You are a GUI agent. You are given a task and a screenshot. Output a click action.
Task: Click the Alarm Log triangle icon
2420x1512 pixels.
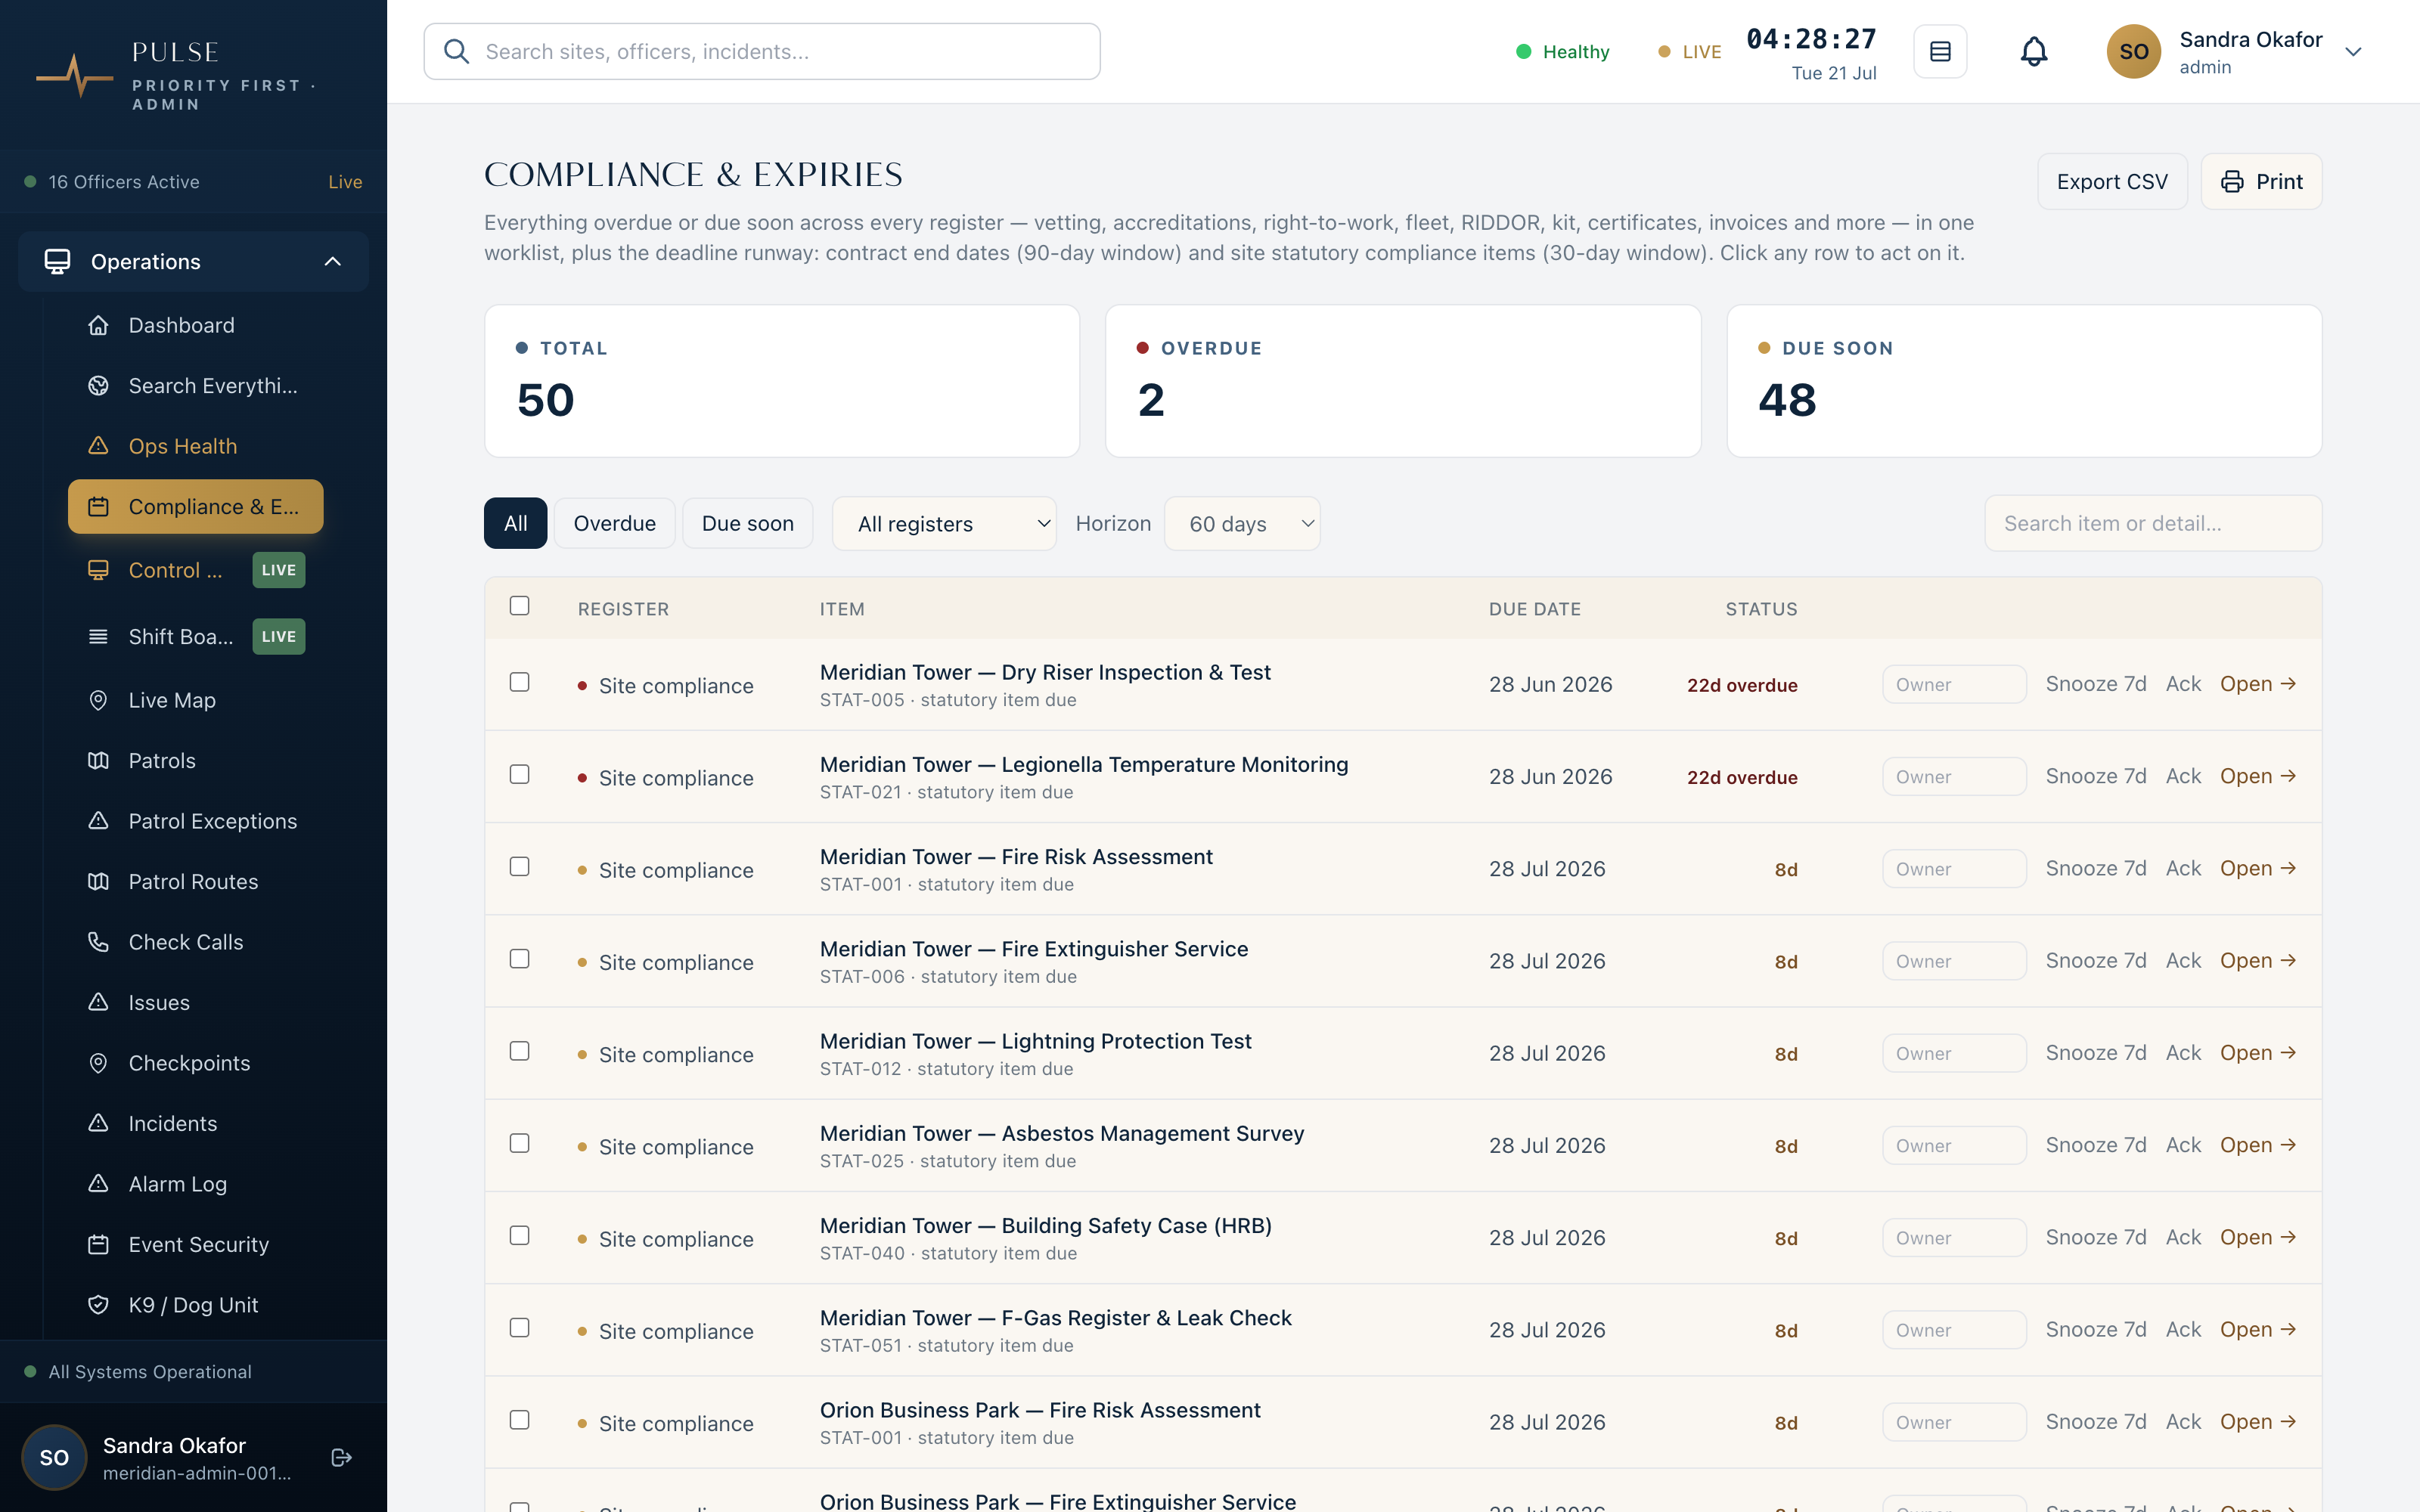[x=98, y=1184]
